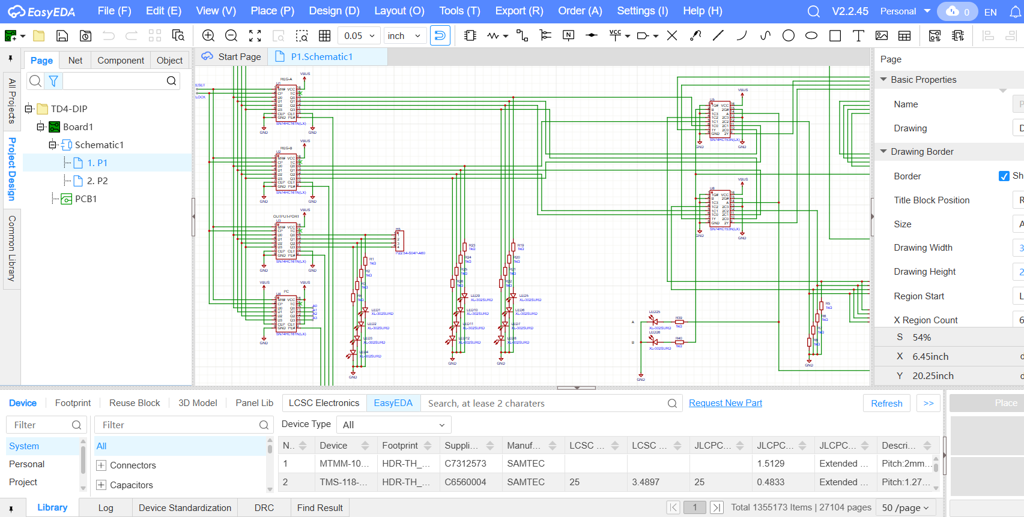
Task: Switch to the Footprint tab
Action: click(x=73, y=403)
